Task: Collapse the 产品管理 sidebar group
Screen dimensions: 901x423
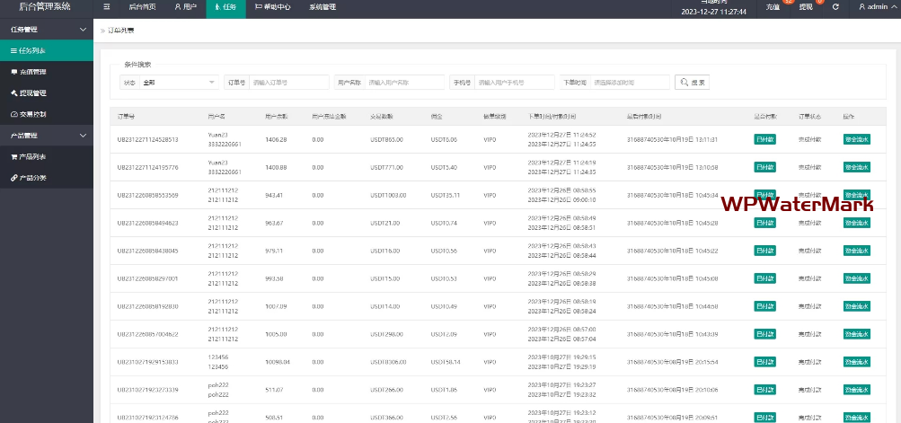Action: pos(45,136)
